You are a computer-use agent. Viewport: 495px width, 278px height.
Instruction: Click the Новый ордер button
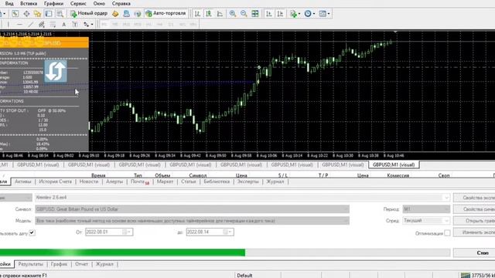point(89,14)
